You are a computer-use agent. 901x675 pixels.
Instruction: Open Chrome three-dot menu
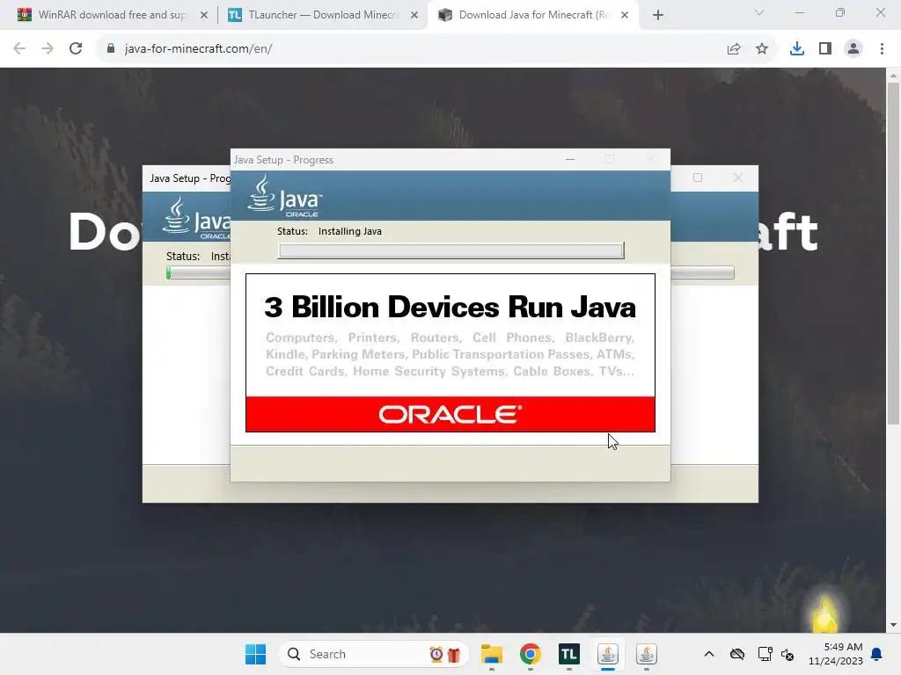coord(882,49)
